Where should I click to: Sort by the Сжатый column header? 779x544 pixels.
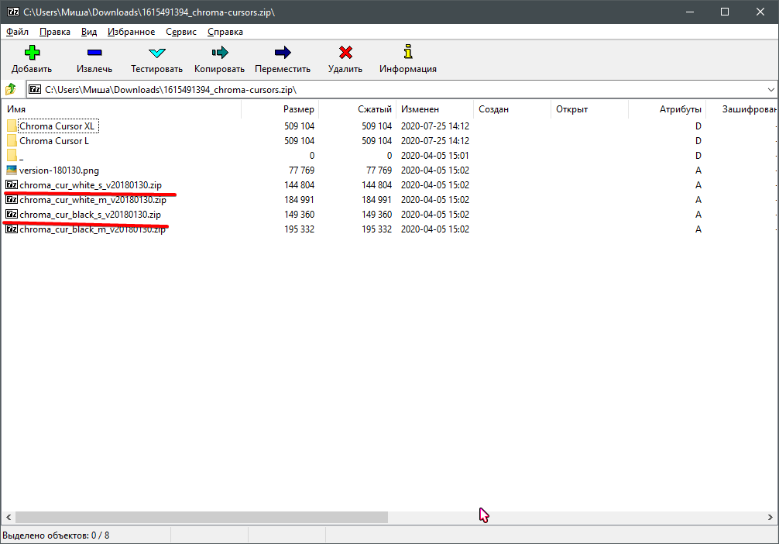(357, 109)
